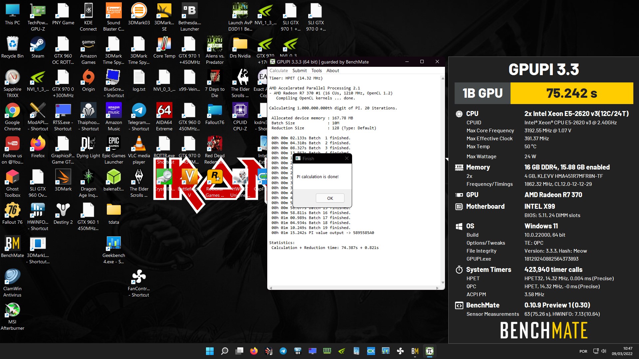This screenshot has height=359, width=639.
Task: Click the Windows Start button
Action: click(x=210, y=351)
